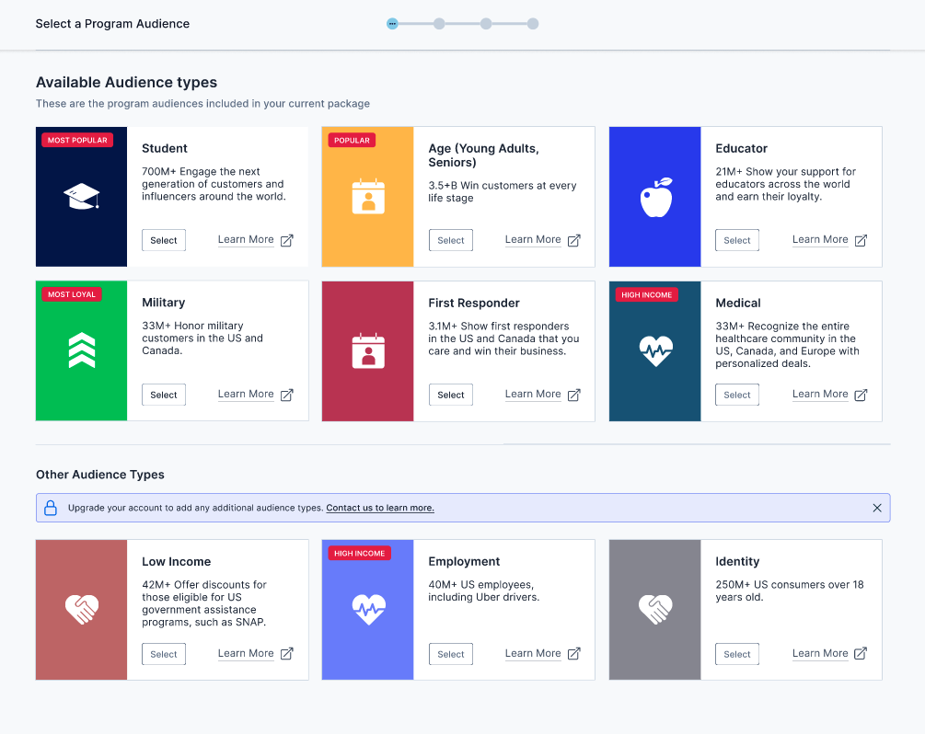Image resolution: width=925 pixels, height=734 pixels.
Task: Click the Medical heartbeat icon
Action: point(655,351)
